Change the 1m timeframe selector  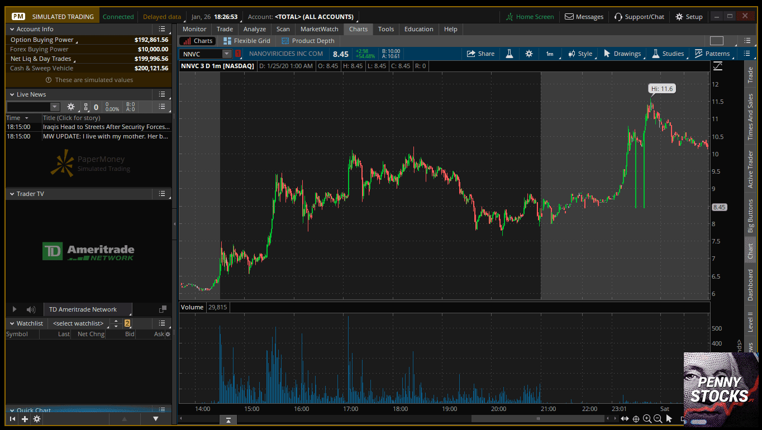[550, 54]
